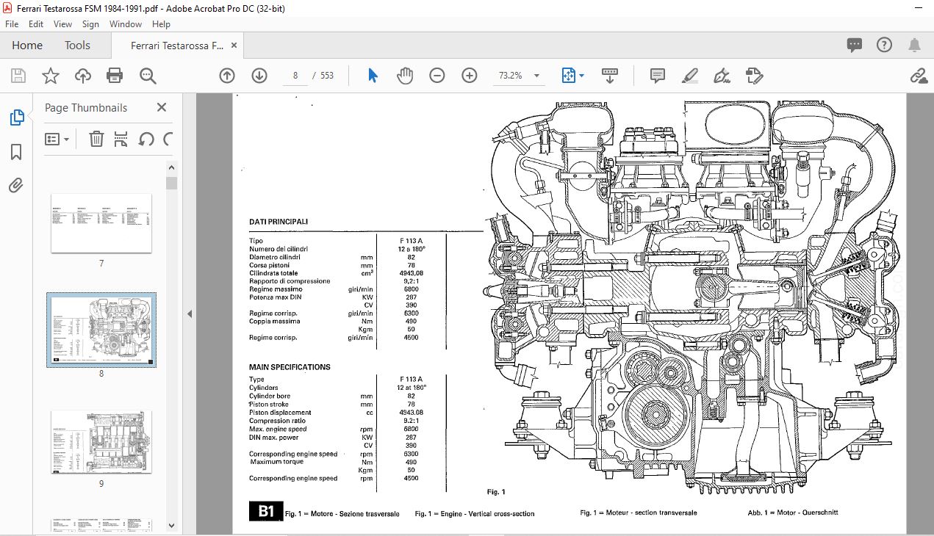Viewport: 934px width, 536px height.
Task: Toggle the Page Thumbnails sidebar icon
Action: [x=16, y=117]
